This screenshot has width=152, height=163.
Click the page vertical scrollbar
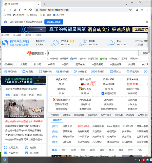(149, 41)
